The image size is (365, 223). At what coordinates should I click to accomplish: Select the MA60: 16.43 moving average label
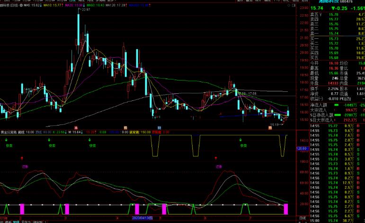point(96,5)
